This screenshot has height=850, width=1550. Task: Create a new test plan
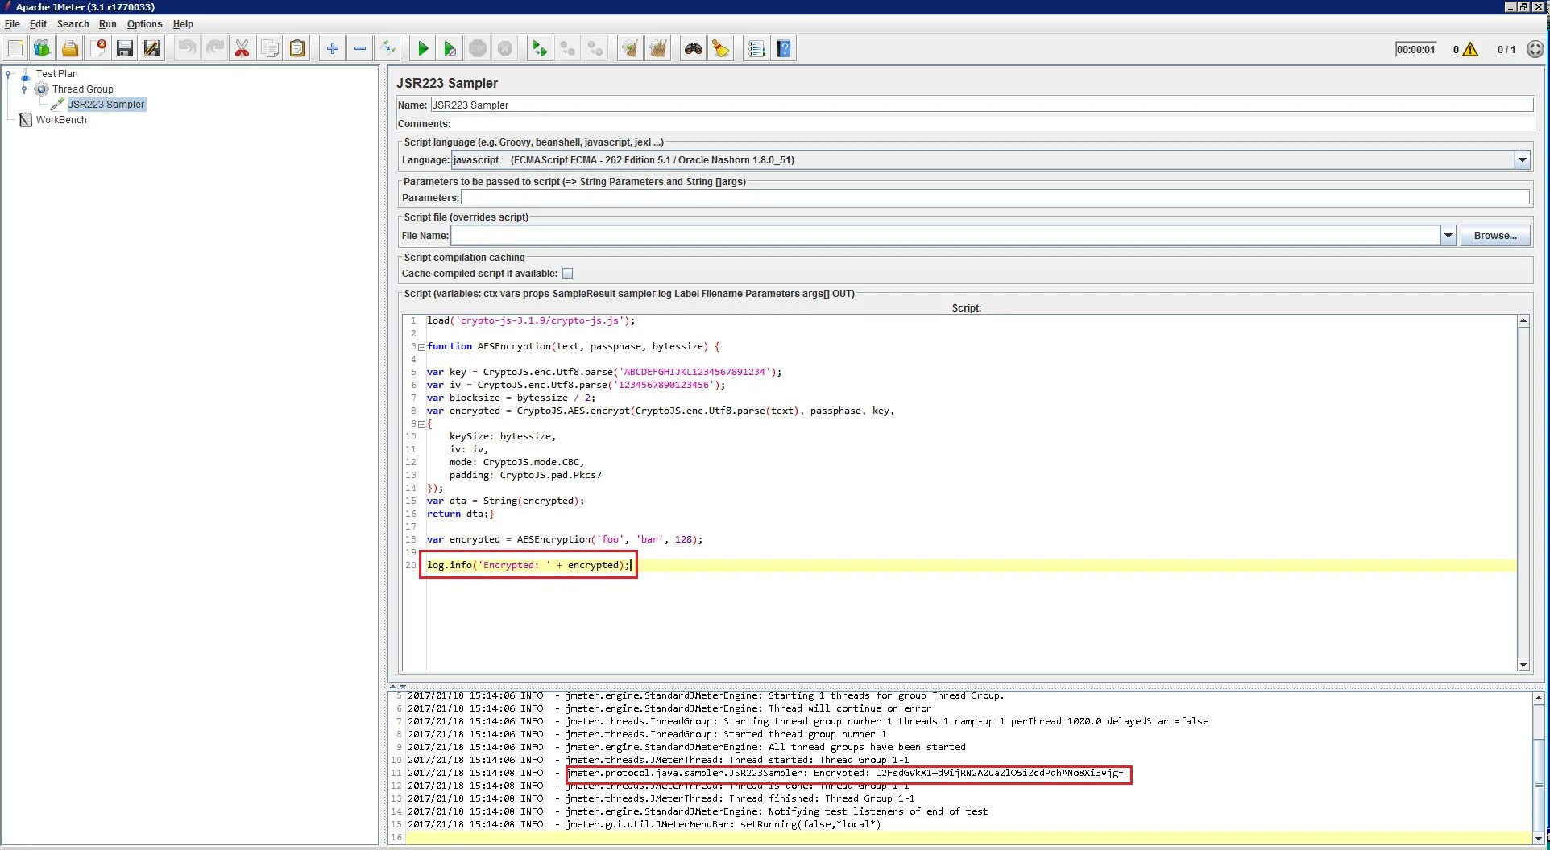click(x=15, y=49)
